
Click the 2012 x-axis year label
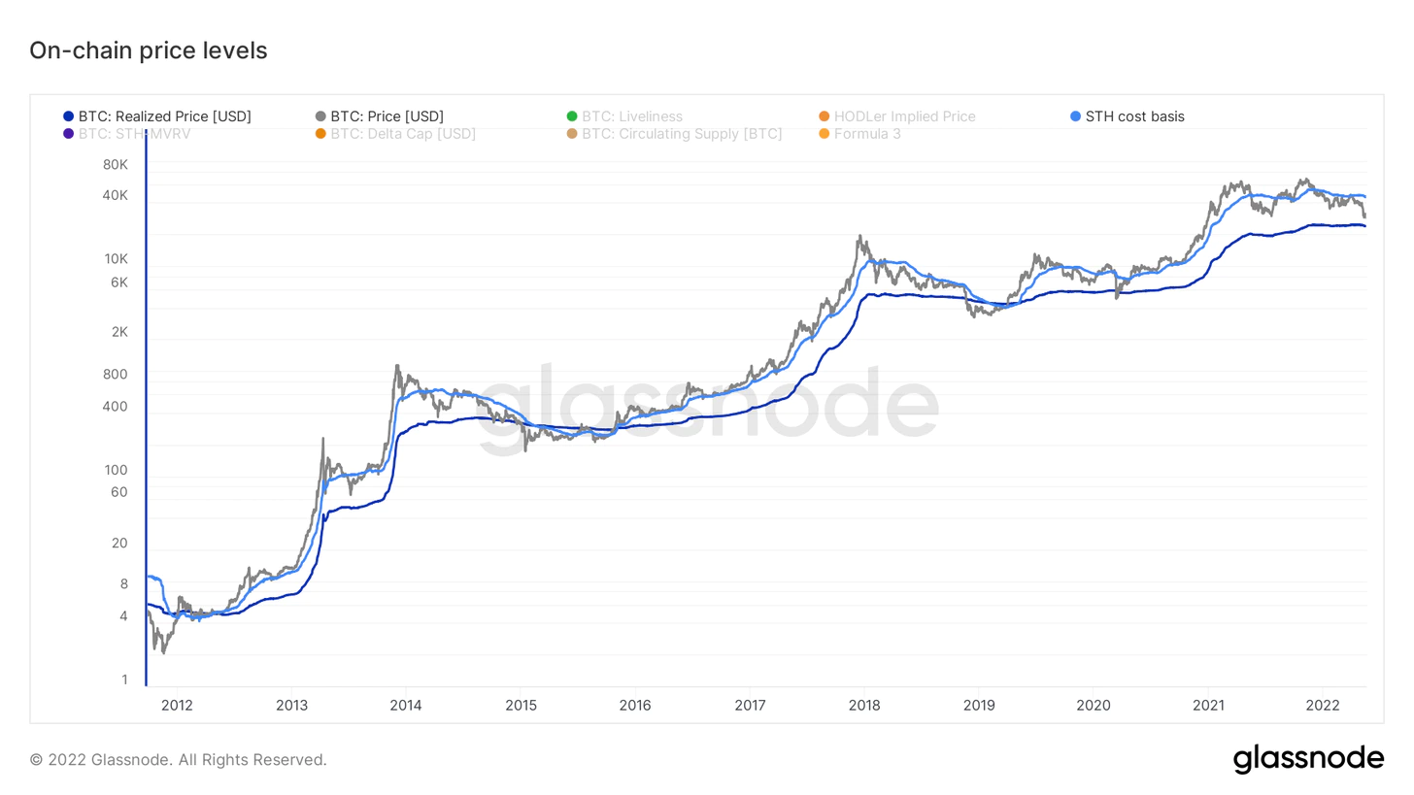pos(177,706)
